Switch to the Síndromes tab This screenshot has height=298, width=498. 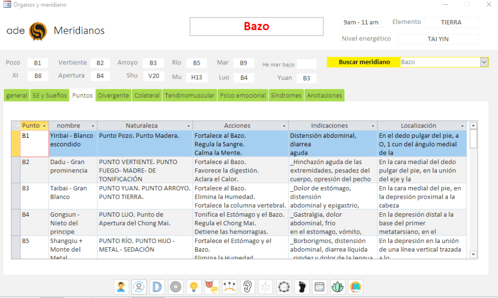pos(286,95)
